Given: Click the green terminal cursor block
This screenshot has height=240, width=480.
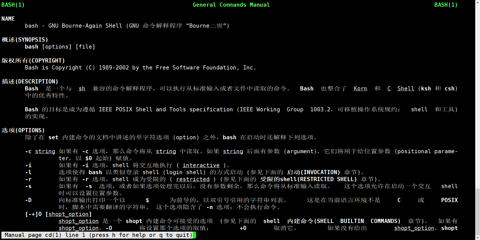Looking at the screenshot, I should [x=194, y=235].
